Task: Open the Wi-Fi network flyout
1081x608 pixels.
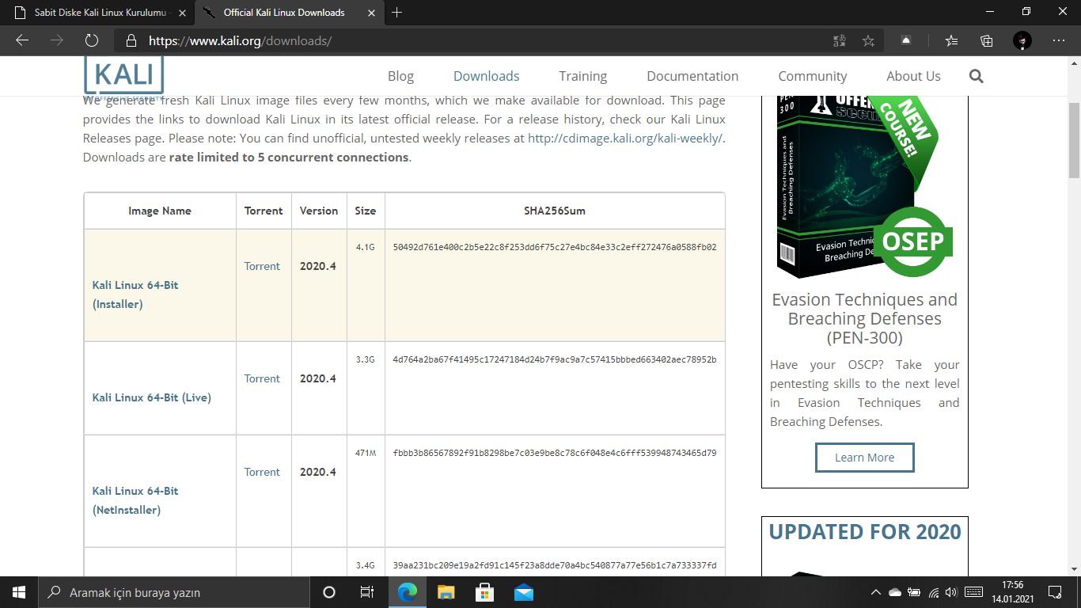Action: pyautogui.click(x=934, y=592)
